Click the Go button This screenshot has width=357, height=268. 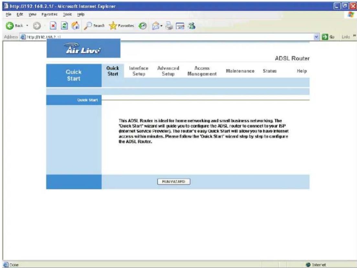click(x=328, y=37)
